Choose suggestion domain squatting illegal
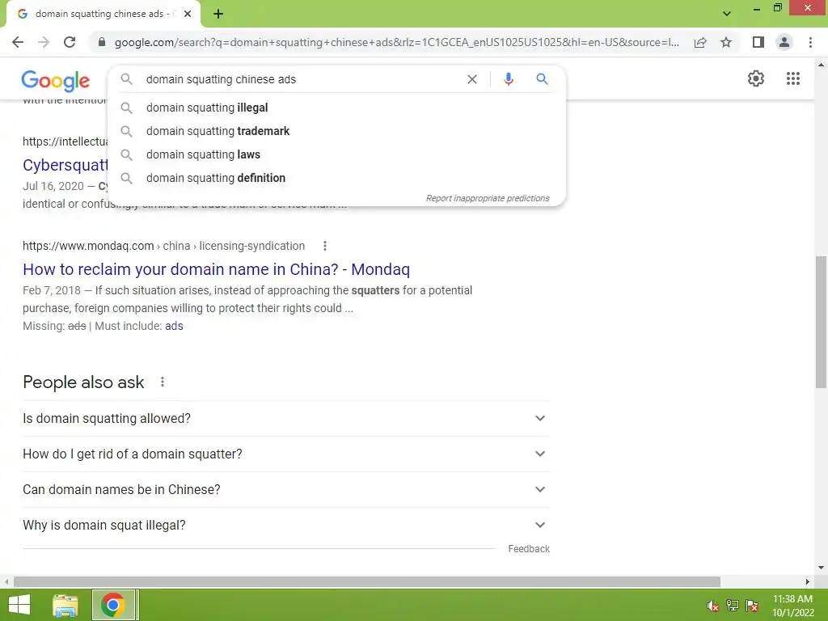The image size is (828, 621). [x=337, y=108]
